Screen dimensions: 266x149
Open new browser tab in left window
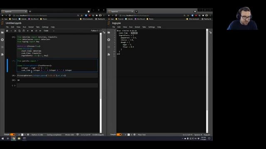pos(30,12)
